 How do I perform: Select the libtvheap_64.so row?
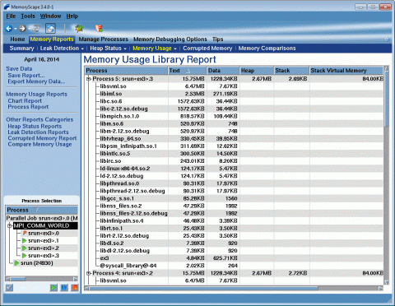[235, 139]
